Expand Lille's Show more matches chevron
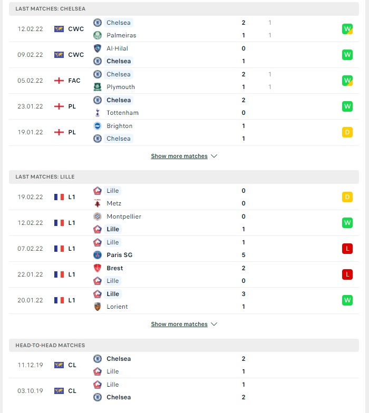Viewport: 369px width, 413px height. (x=214, y=324)
